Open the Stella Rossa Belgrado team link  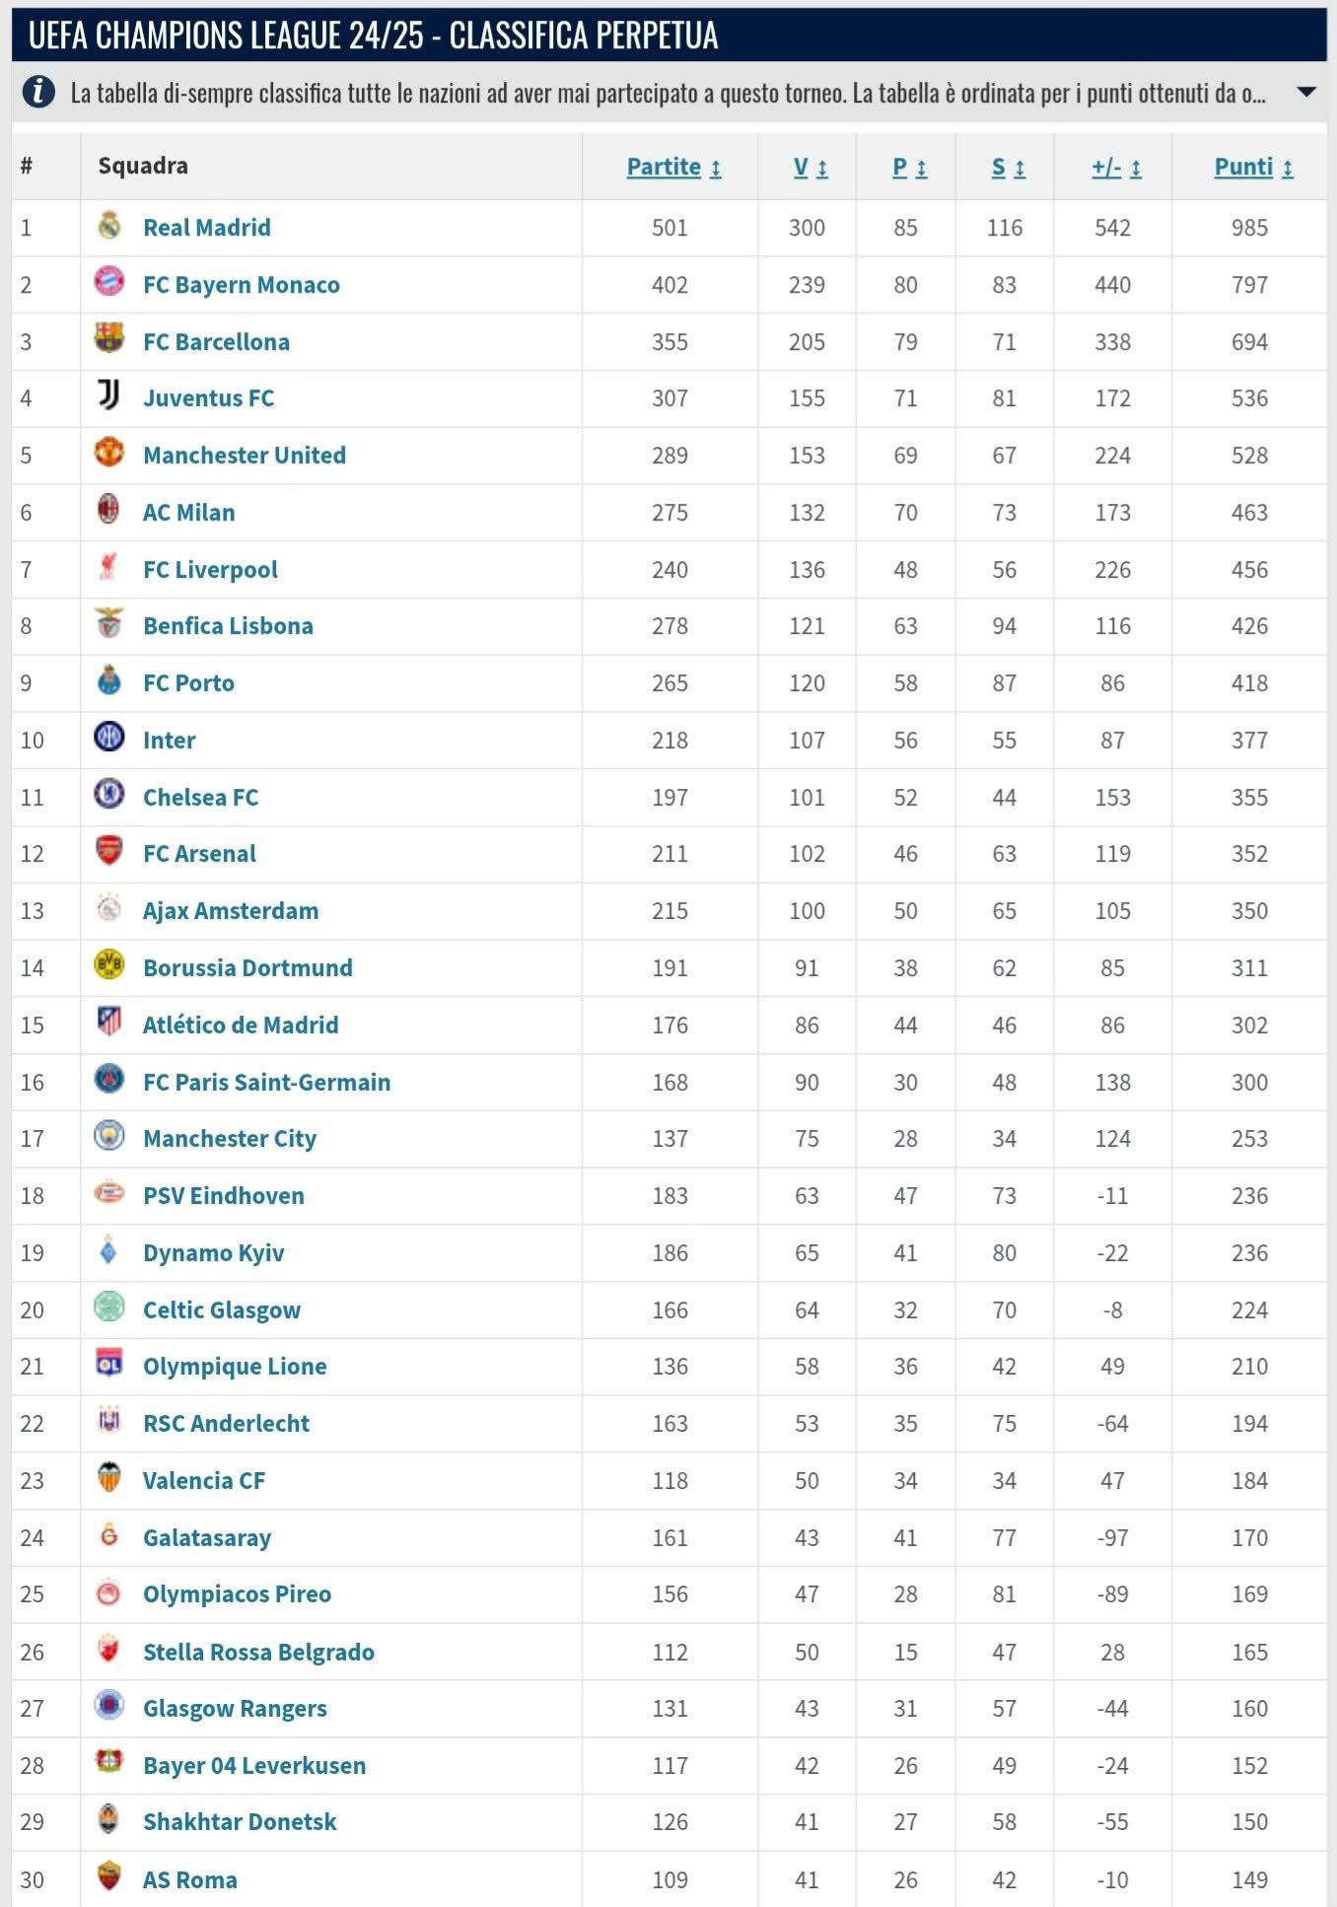coord(258,1652)
